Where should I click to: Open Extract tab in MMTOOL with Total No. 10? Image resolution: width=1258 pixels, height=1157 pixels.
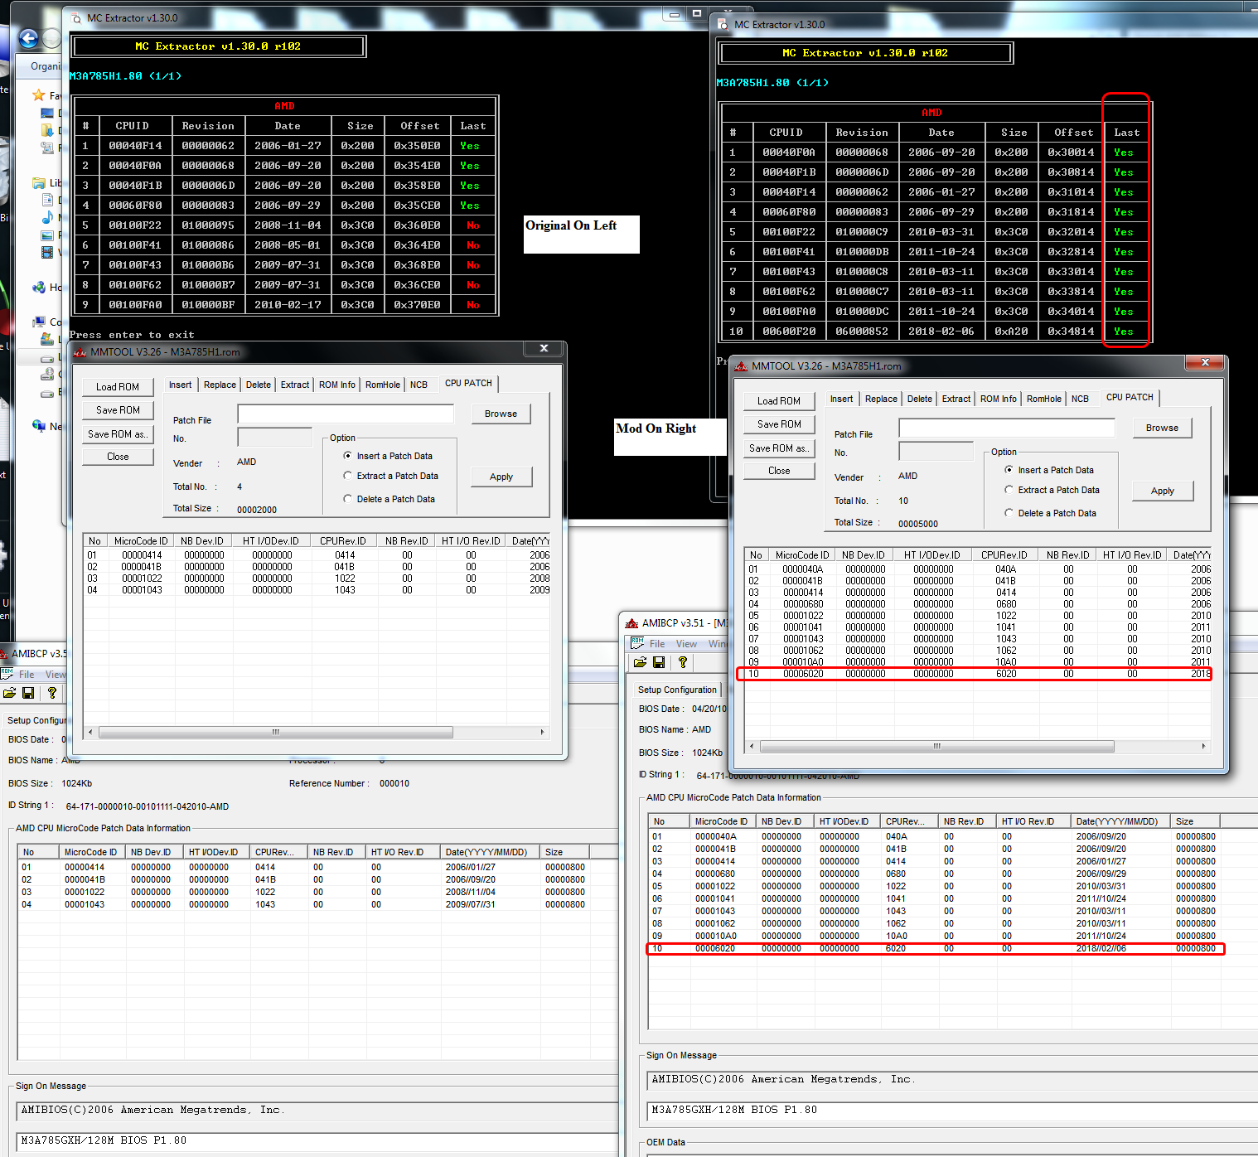coord(956,399)
